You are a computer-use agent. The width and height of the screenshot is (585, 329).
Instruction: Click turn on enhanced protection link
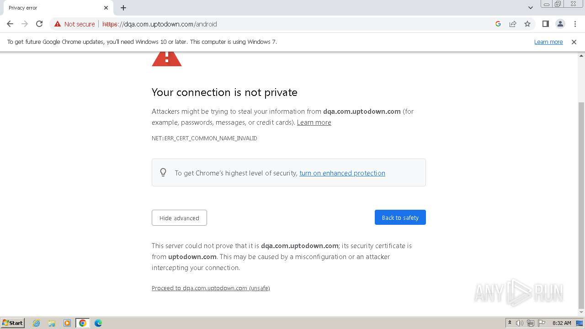click(342, 173)
